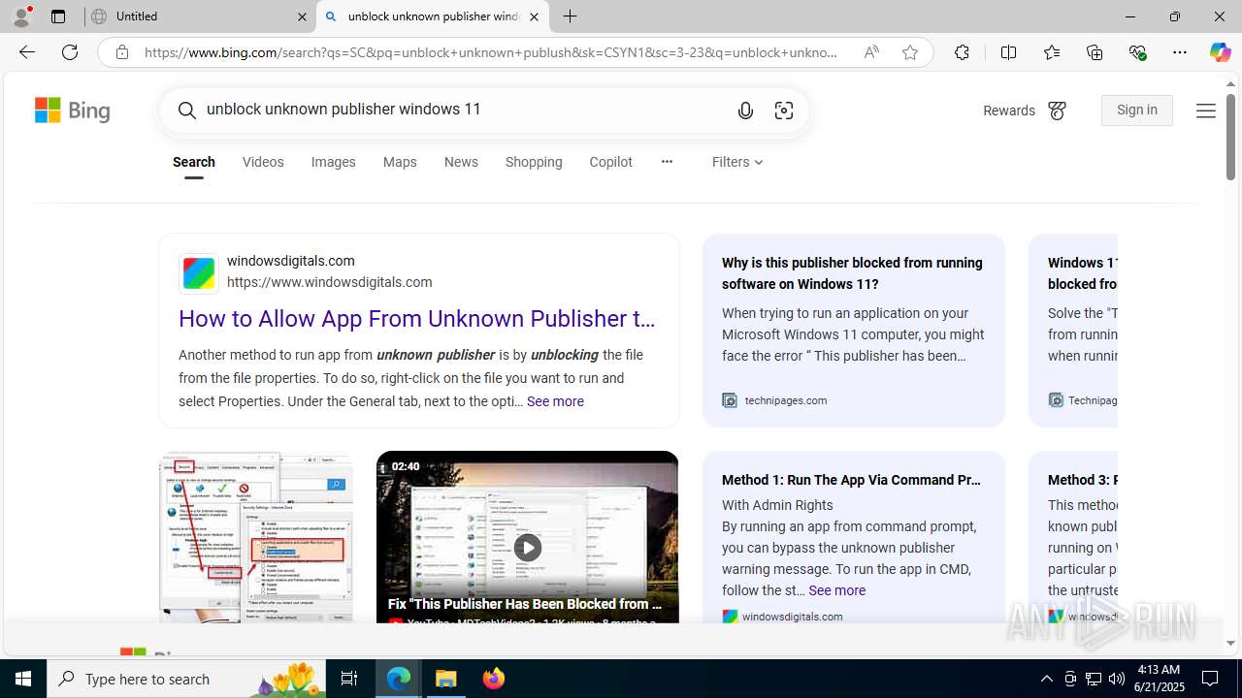Open How to Allow App From Unknown Publisher link

tap(417, 319)
